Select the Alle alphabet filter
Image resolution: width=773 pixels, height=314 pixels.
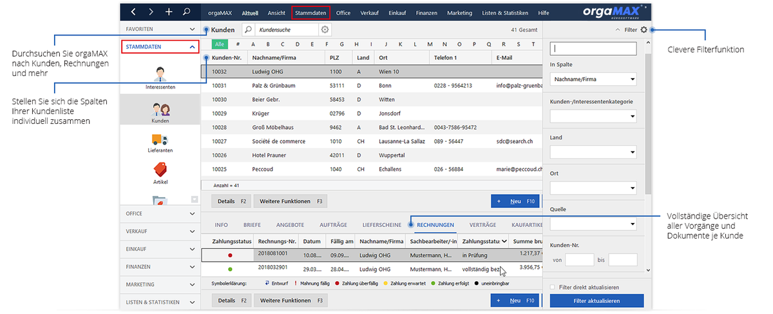click(220, 44)
